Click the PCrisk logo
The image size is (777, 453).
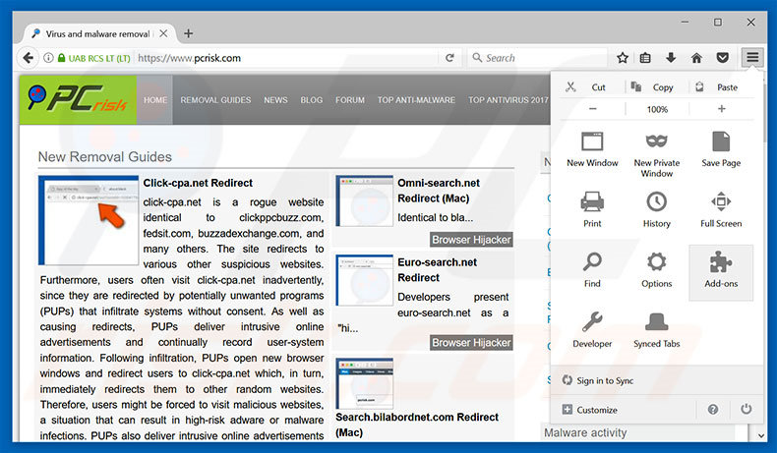[78, 99]
